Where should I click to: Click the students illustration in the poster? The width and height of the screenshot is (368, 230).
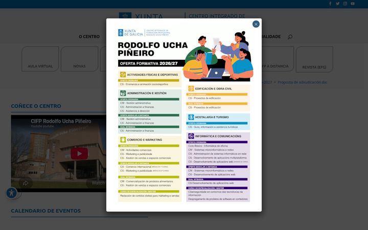pos(218,56)
